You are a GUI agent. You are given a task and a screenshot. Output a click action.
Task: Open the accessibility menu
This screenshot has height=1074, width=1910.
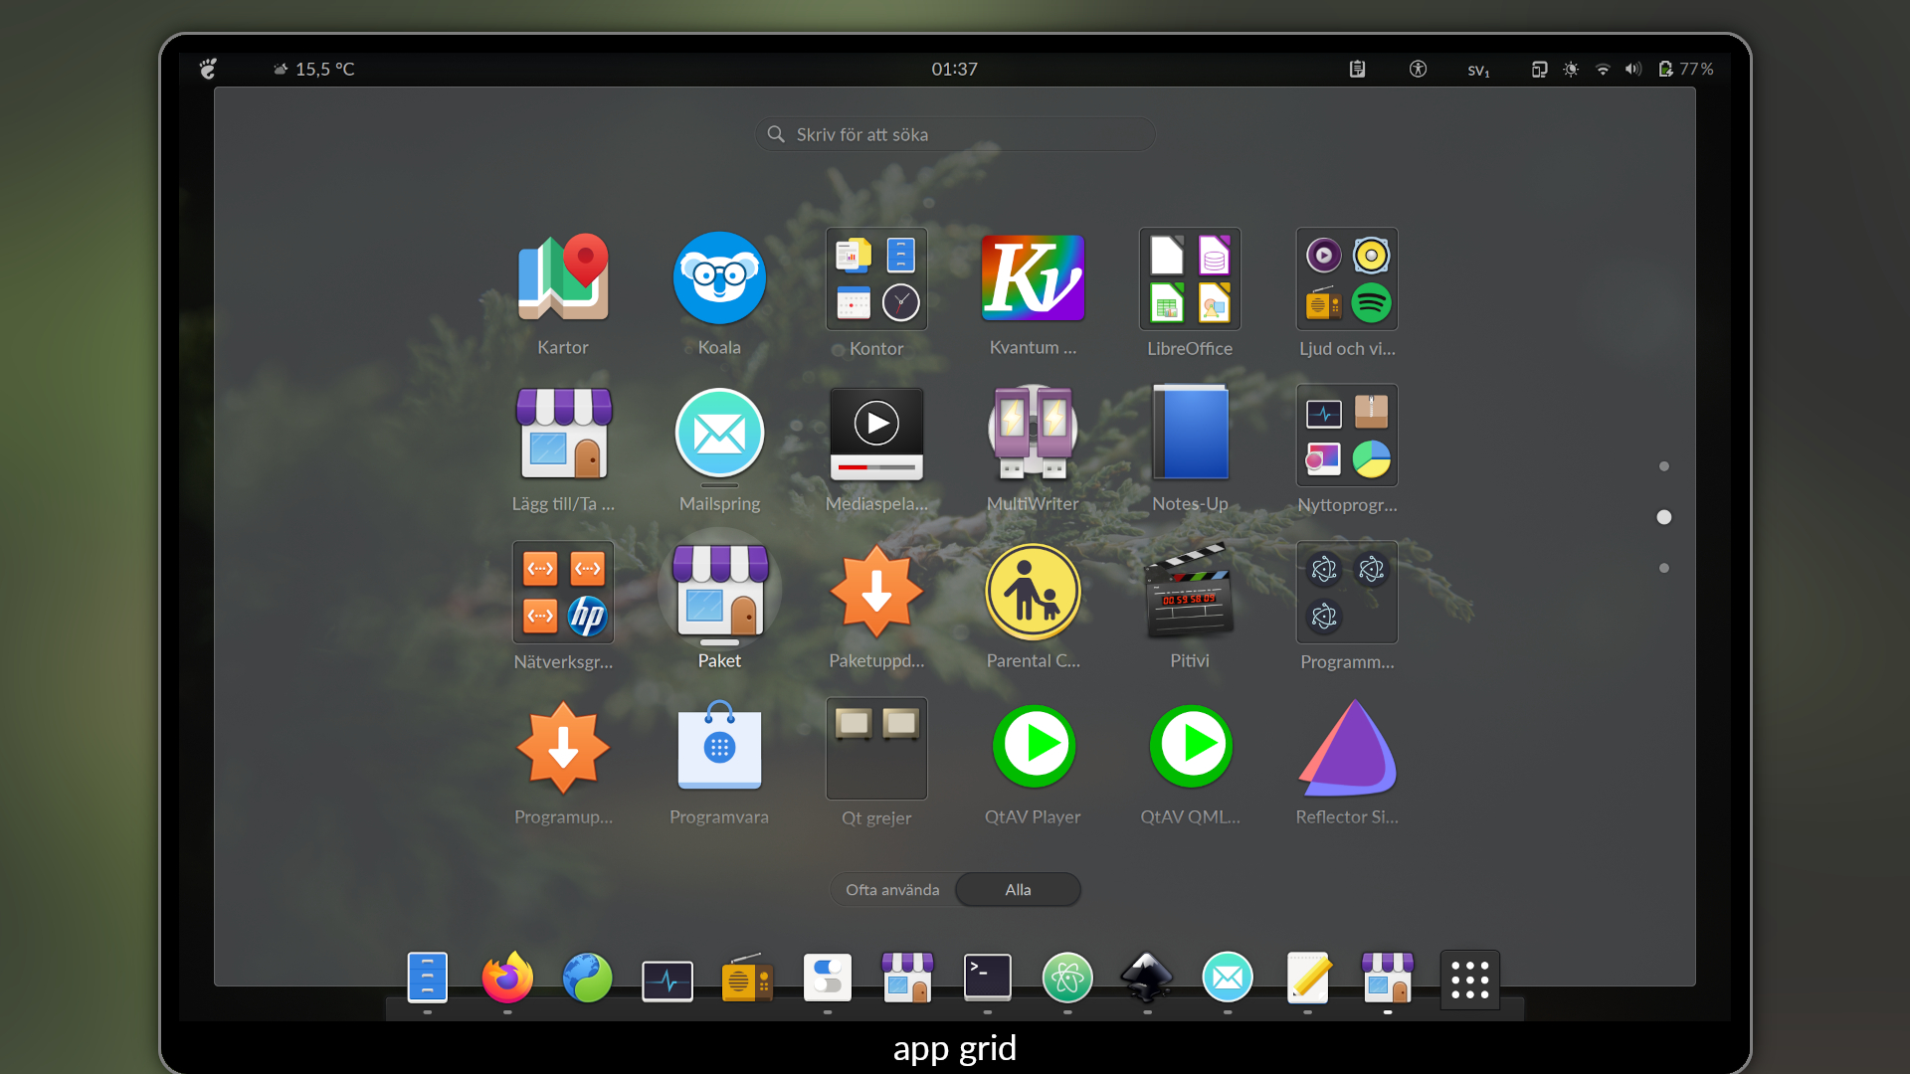(1419, 69)
